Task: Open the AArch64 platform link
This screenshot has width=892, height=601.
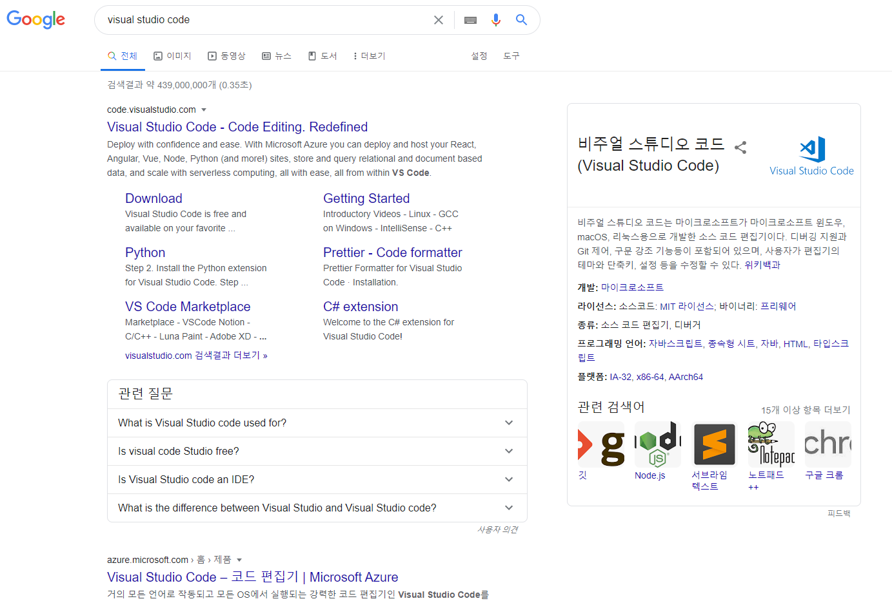Action: [686, 377]
